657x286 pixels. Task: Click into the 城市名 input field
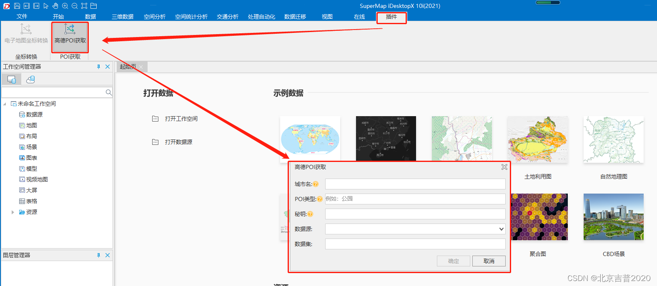[415, 184]
